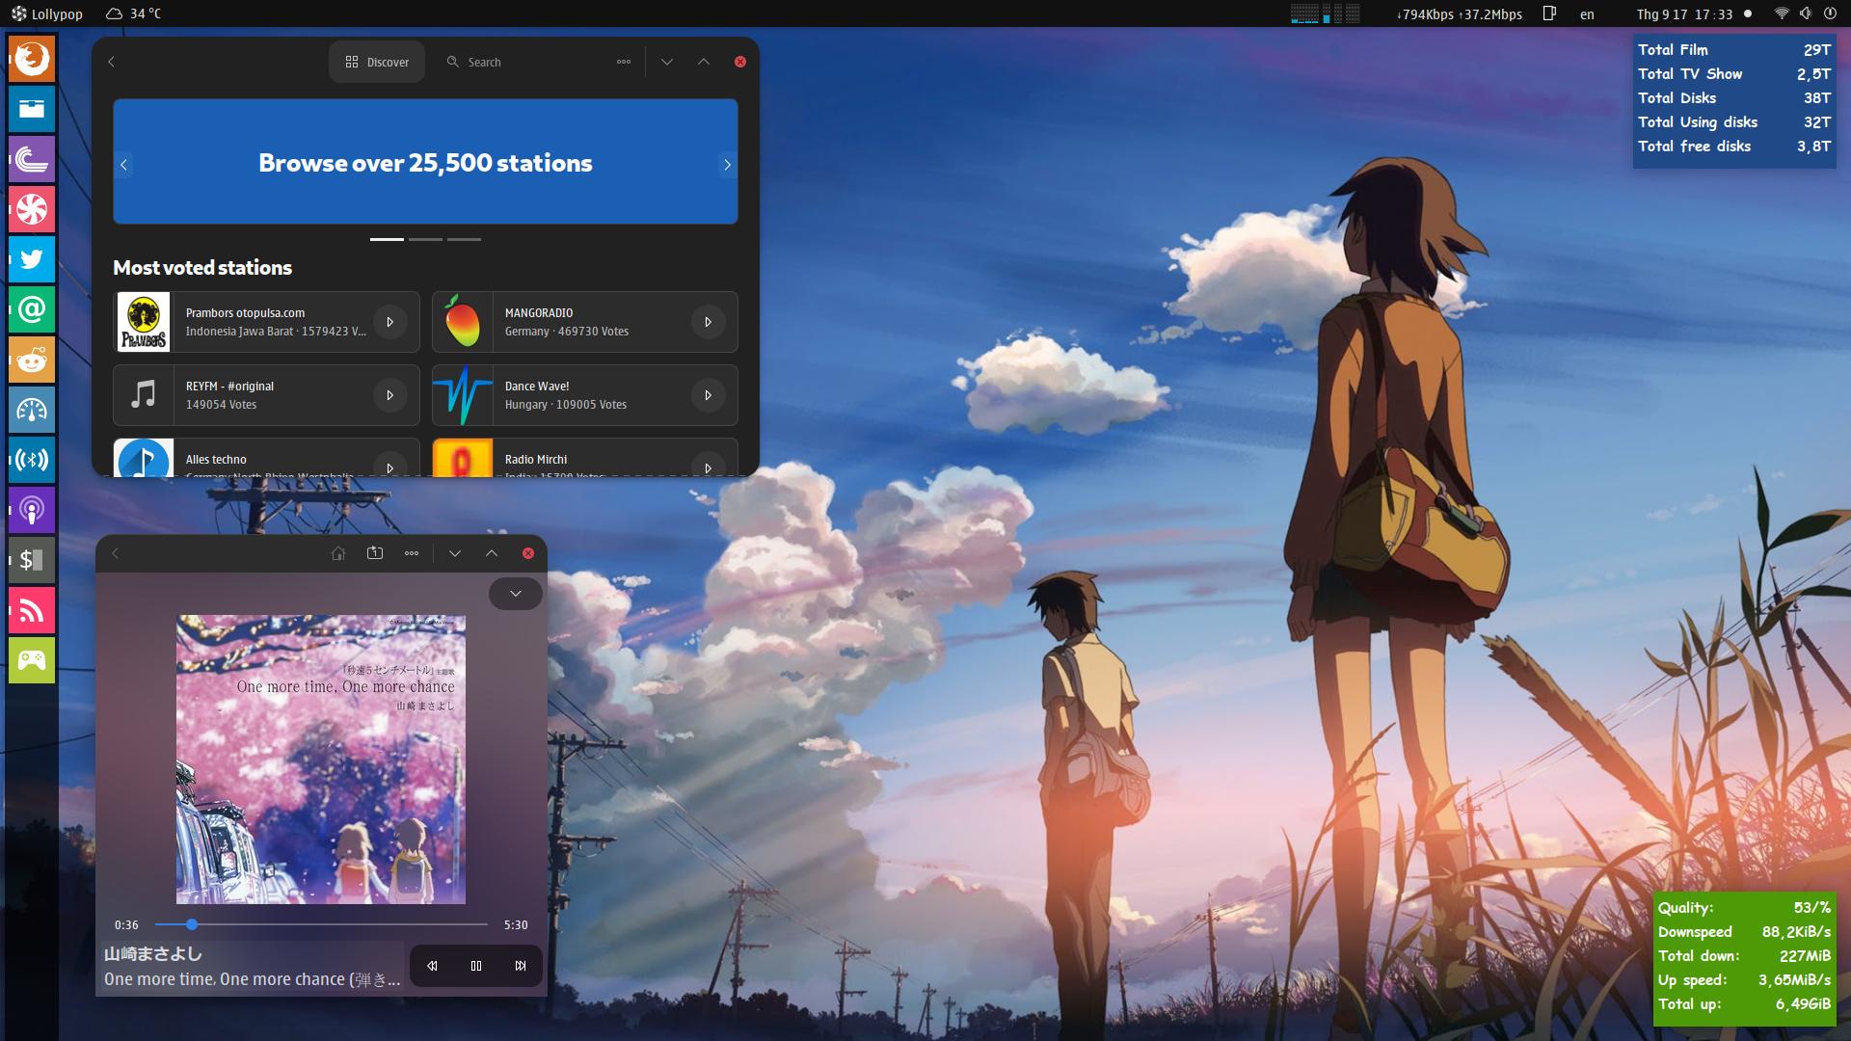The height and width of the screenshot is (1041, 1851).
Task: Open the REYFM - #original station card
Action: click(x=266, y=395)
